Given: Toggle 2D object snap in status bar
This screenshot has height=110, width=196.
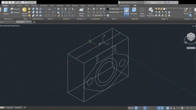Looking at the screenshot, I should pos(162,108).
